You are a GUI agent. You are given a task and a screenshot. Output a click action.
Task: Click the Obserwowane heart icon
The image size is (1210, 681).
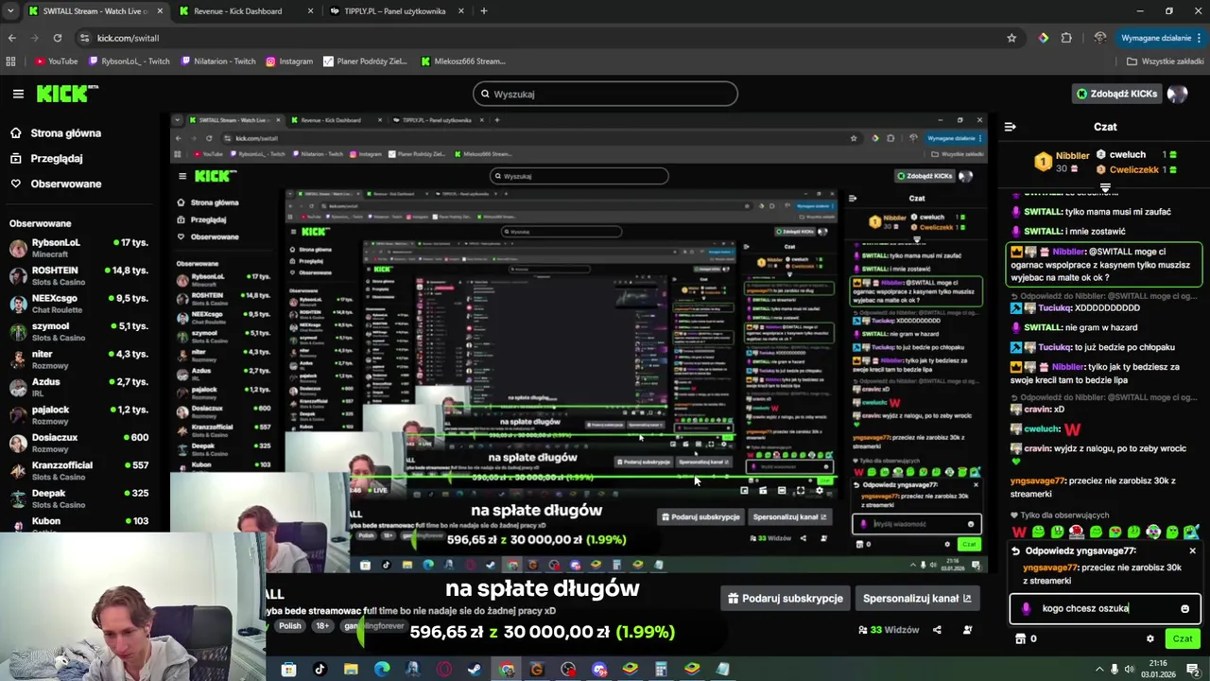pyautogui.click(x=15, y=183)
